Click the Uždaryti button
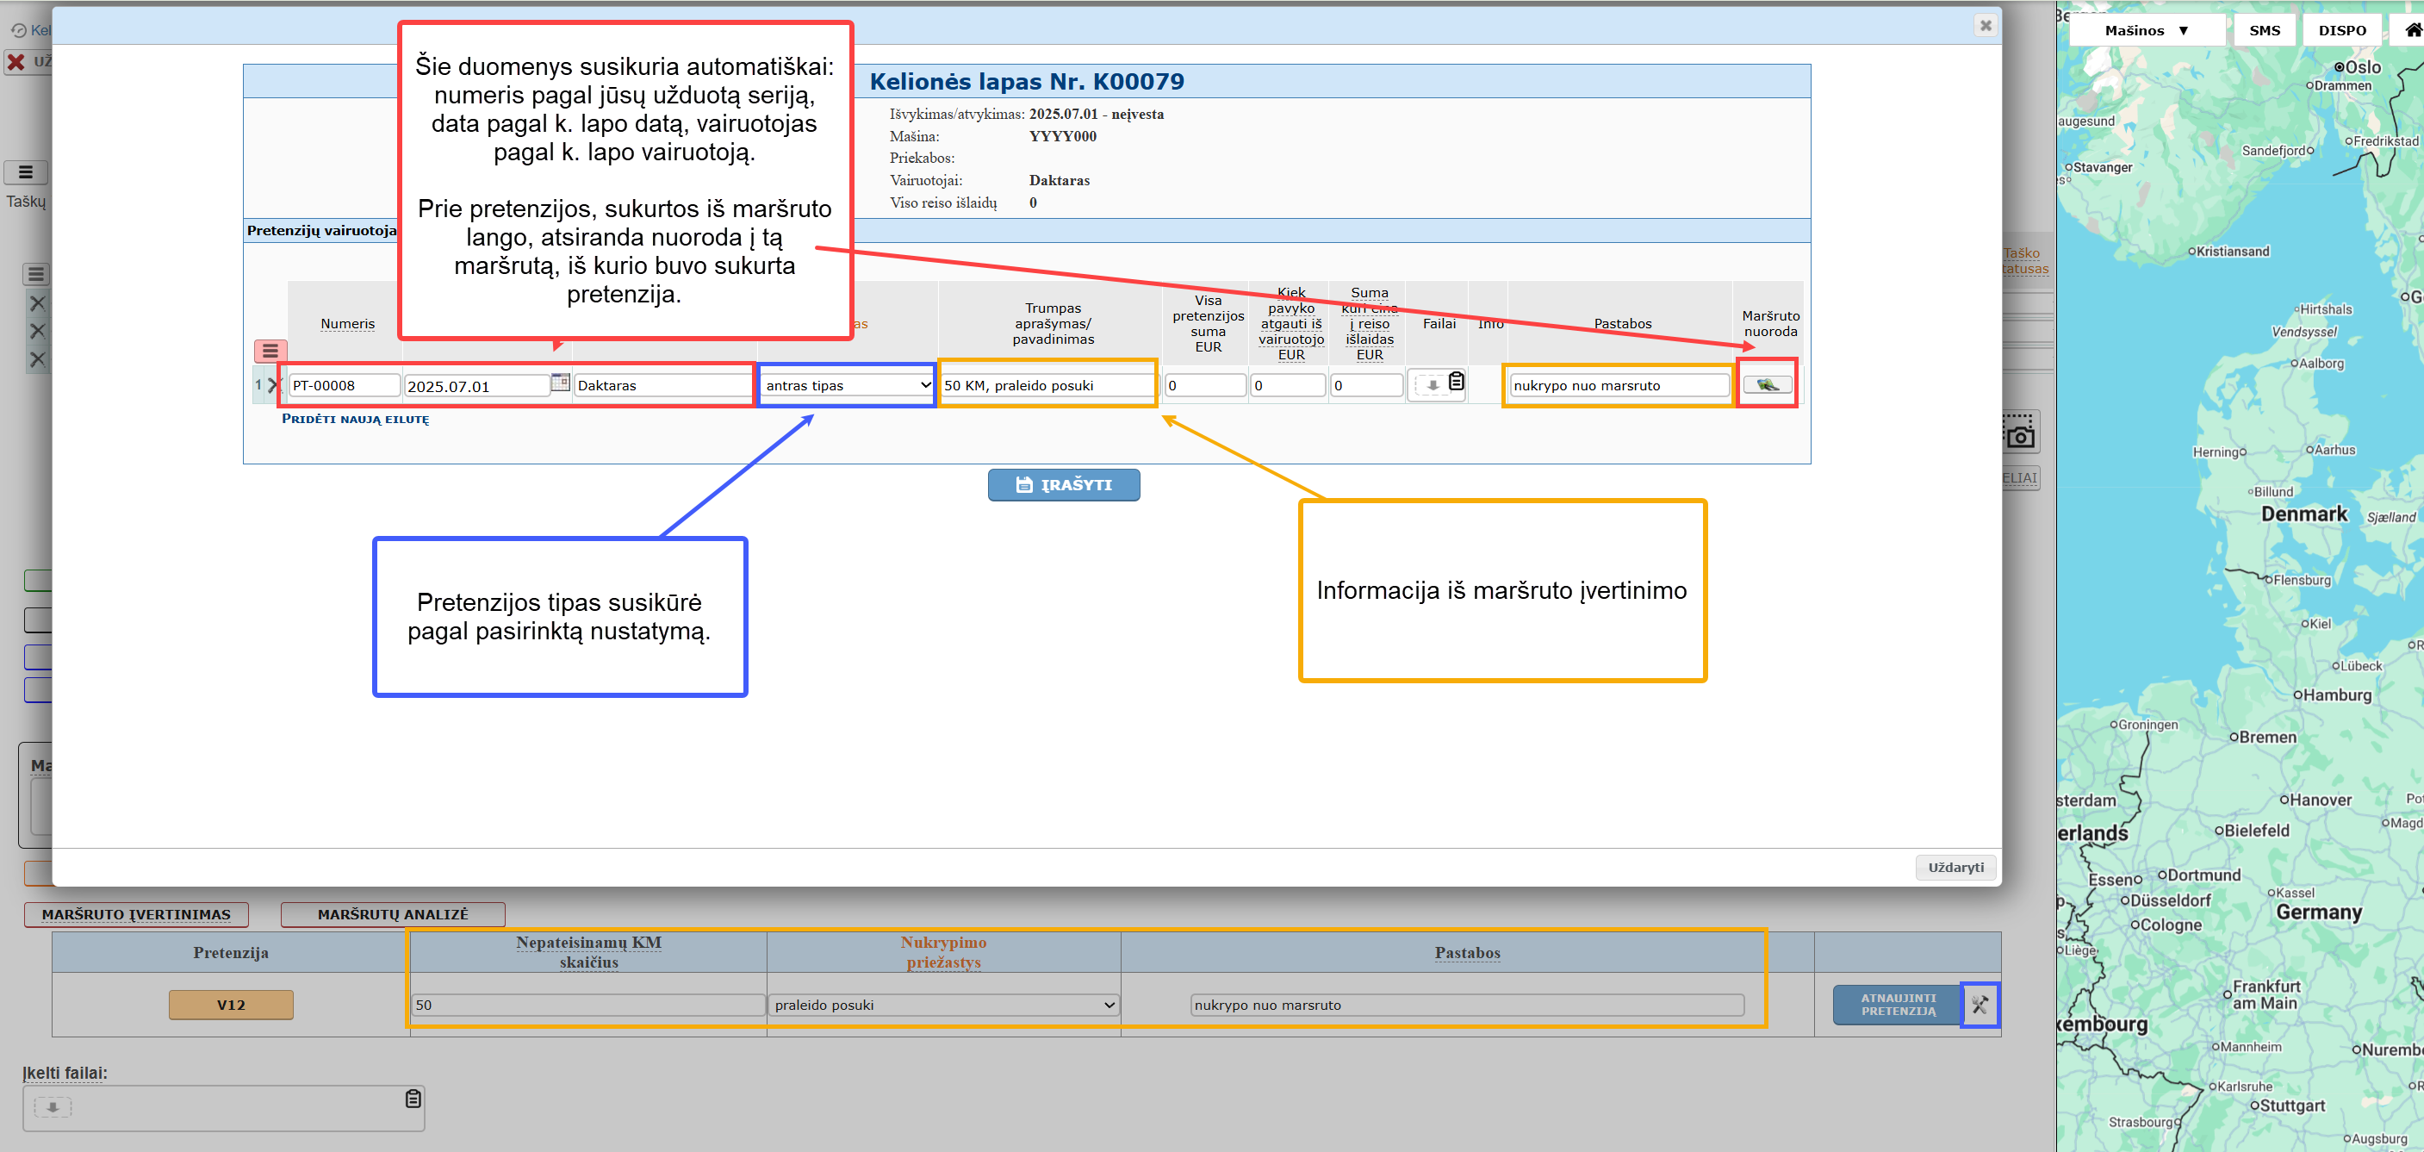The height and width of the screenshot is (1152, 2424). pyautogui.click(x=1955, y=867)
